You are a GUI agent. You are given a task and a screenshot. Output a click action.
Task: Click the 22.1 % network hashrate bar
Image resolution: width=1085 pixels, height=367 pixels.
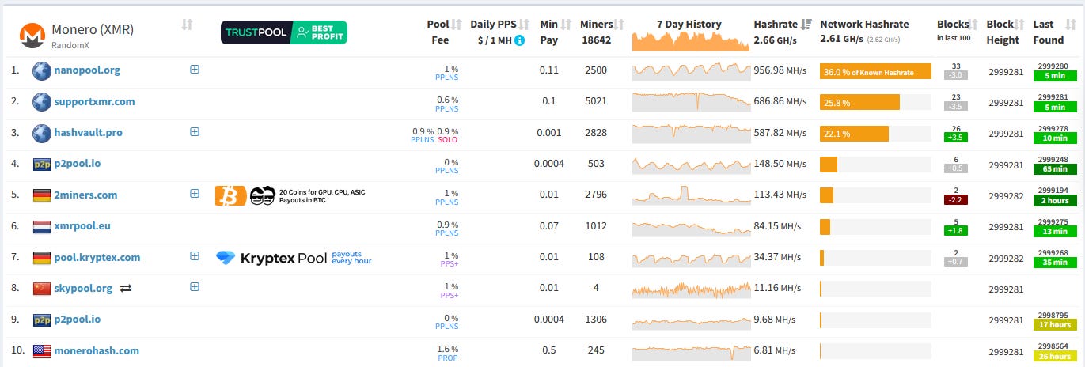(x=854, y=134)
